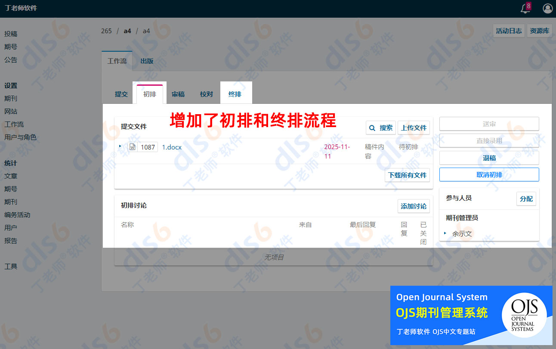556x349 pixels.
Task: Open the 活动日志 at top right
Action: pos(509,31)
